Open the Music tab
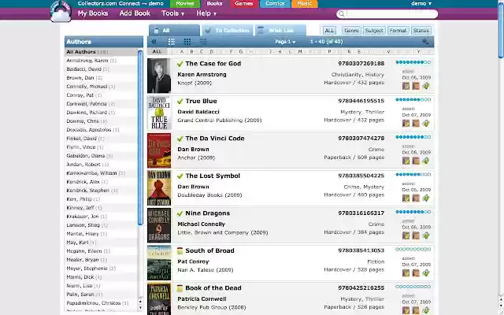The width and height of the screenshot is (504, 315). coord(305,3)
